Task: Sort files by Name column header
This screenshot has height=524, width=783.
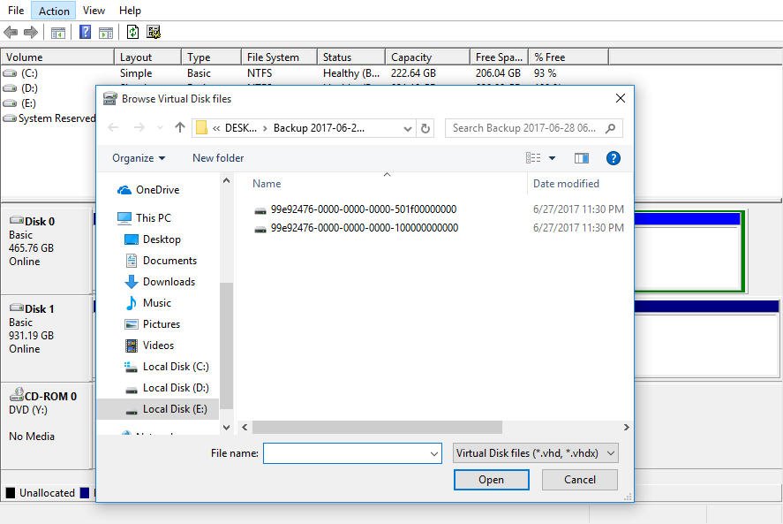Action: (x=267, y=184)
